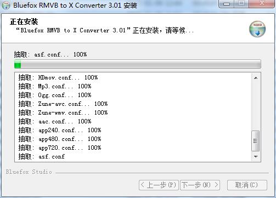Click the 下一步(N) next button
The width and height of the screenshot is (276, 198).
[x=200, y=185]
